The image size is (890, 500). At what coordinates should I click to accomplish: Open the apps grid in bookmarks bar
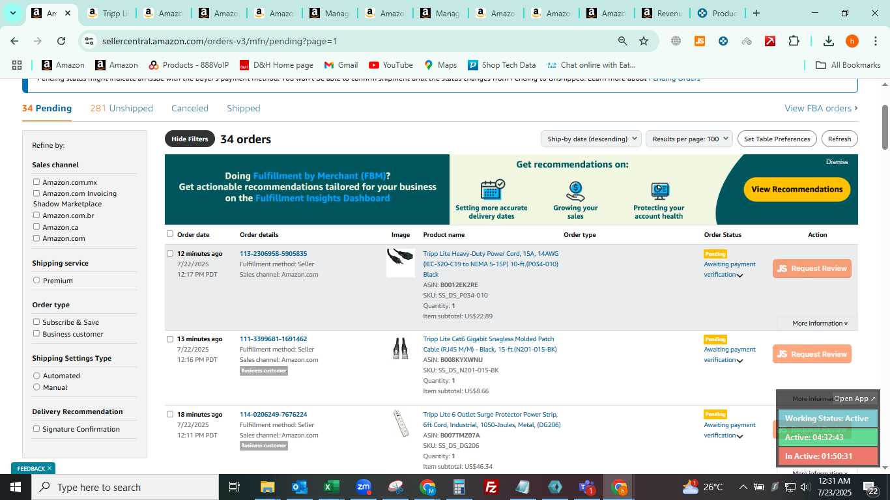coord(17,65)
